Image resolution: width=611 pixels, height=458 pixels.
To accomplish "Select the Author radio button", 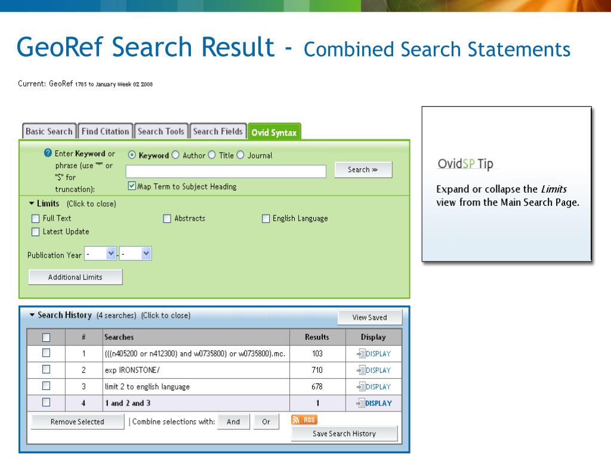I will click(x=176, y=155).
